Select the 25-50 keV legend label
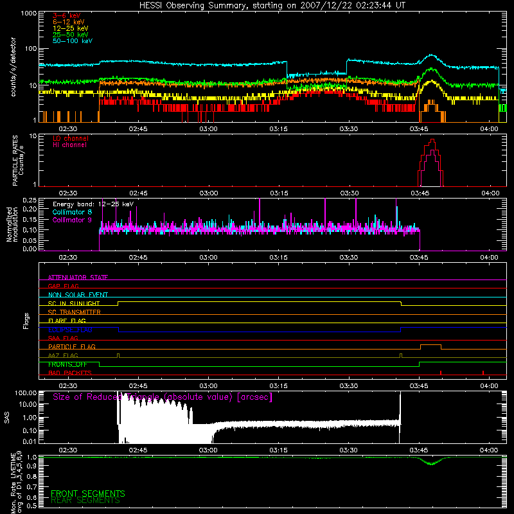The width and height of the screenshot is (514, 514). click(71, 35)
